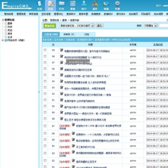168x168 pixels.
Task: Open the 数据统计 submenu item
Action: coord(108,14)
